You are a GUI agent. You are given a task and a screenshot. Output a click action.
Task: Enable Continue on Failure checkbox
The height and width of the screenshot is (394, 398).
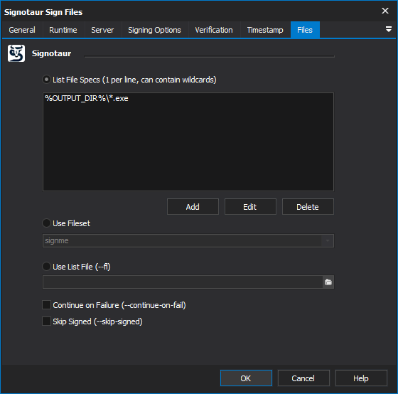tap(46, 305)
